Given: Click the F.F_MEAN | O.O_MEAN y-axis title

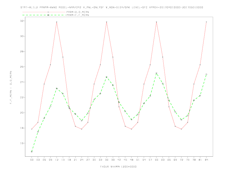Looking at the screenshot, I should 11,88.
